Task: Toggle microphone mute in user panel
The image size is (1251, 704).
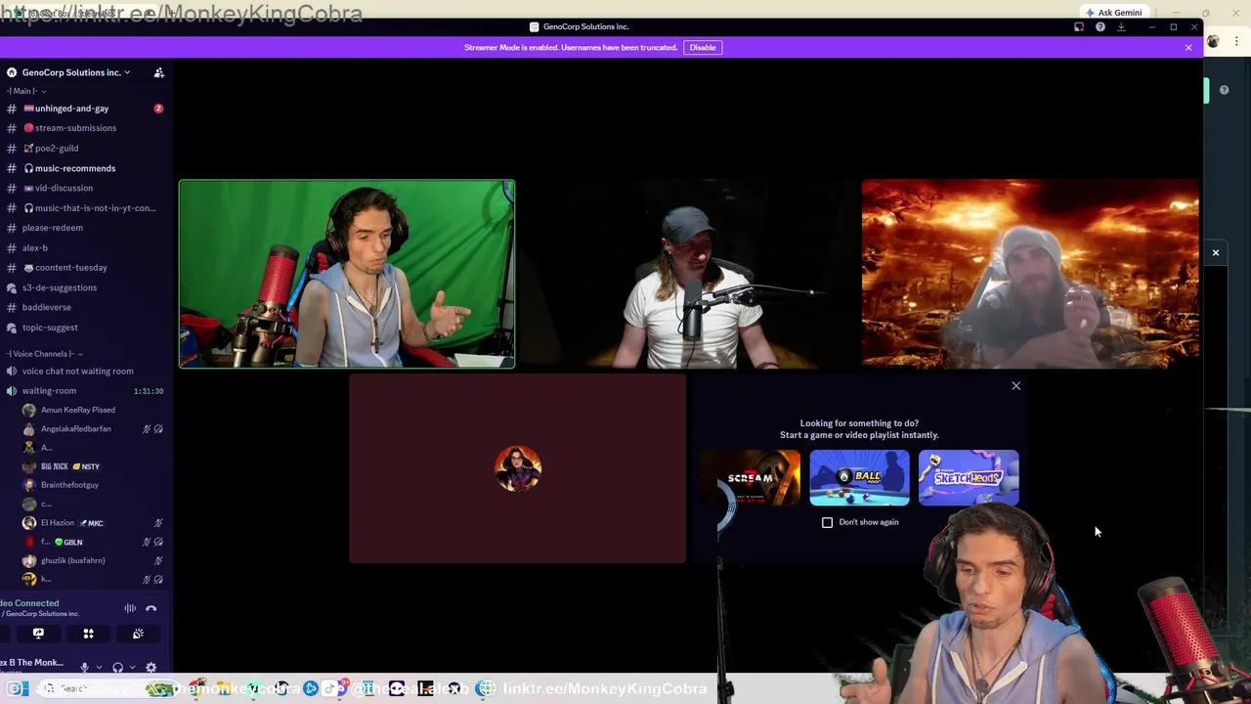Action: [x=85, y=668]
